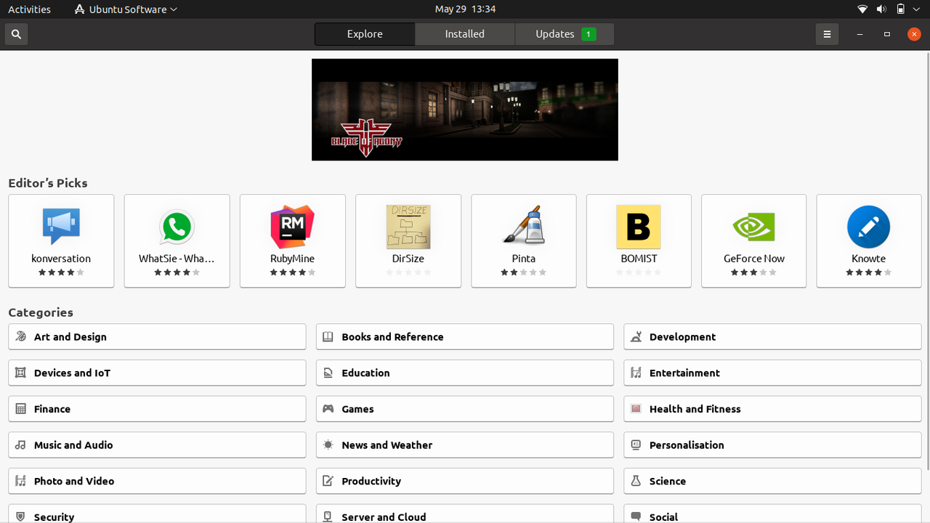Open the Server and Cloud category
Viewport: 930px width, 523px height.
click(465, 514)
